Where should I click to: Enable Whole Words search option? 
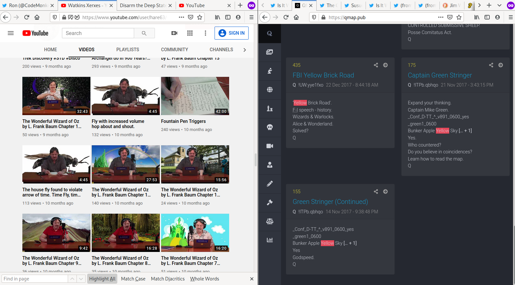(205, 279)
